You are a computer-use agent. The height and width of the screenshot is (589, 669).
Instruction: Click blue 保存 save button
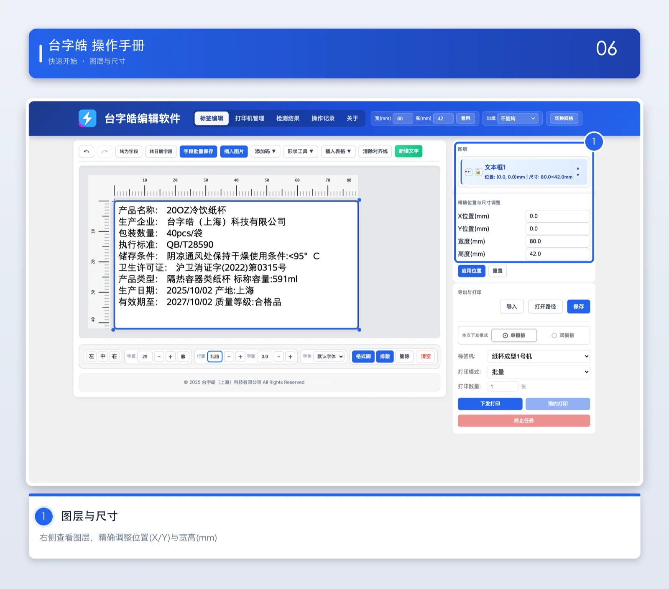[x=579, y=307]
